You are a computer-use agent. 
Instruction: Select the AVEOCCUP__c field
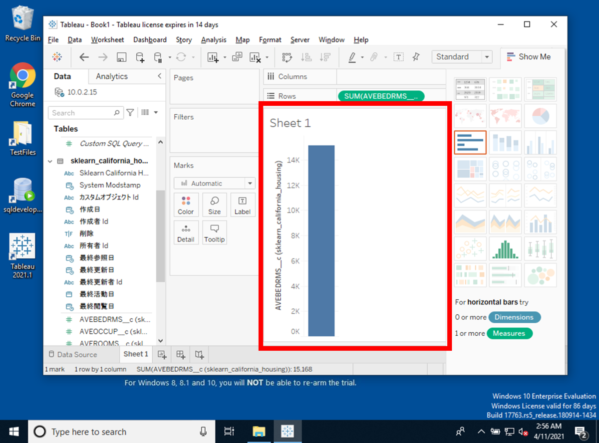coord(114,331)
